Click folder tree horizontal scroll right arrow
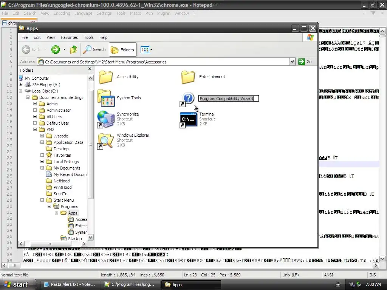This screenshot has width=387, height=290. [84, 244]
